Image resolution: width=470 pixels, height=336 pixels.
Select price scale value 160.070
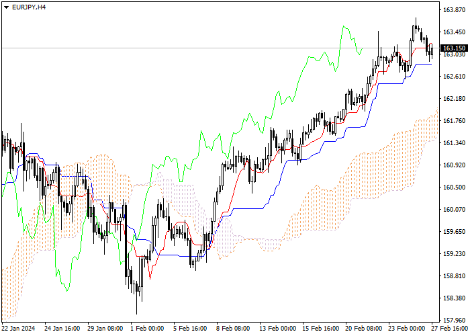pyautogui.click(x=454, y=210)
